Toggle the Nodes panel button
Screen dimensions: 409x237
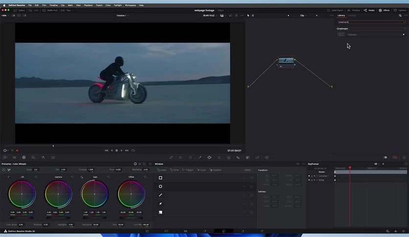[369, 10]
